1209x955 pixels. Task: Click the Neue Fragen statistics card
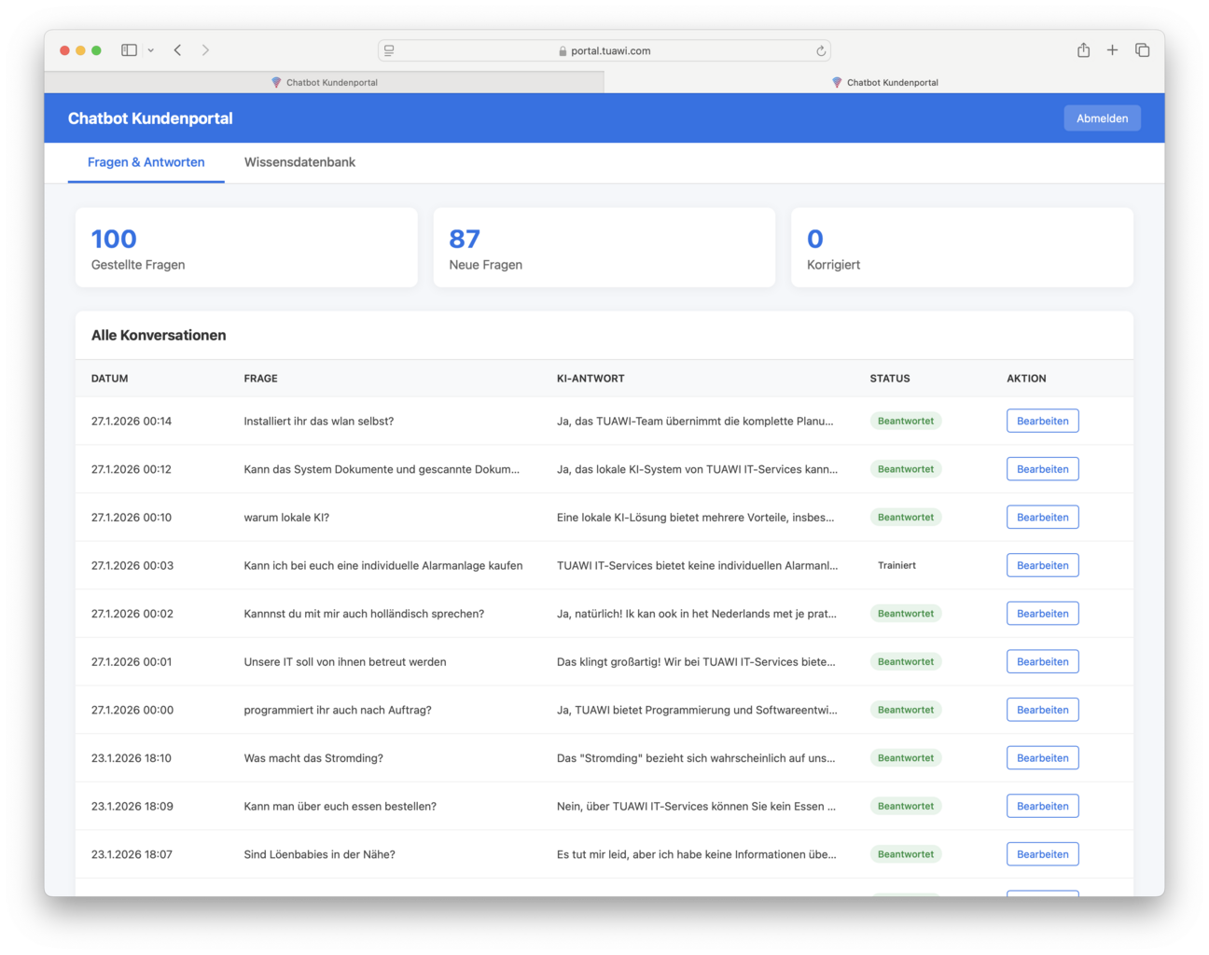click(x=604, y=248)
